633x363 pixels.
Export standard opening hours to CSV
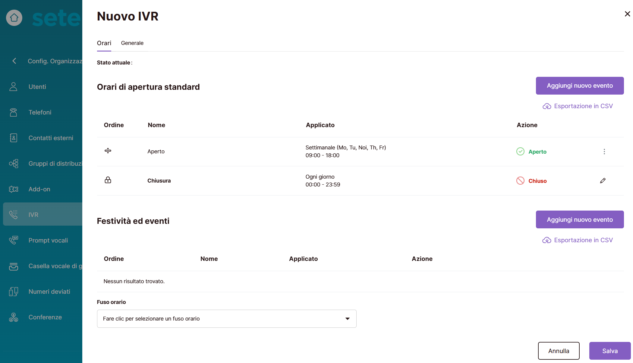(x=578, y=106)
